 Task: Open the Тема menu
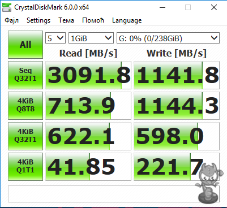(66, 20)
